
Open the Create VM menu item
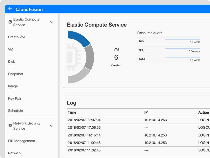point(16,37)
